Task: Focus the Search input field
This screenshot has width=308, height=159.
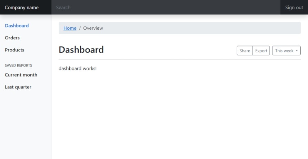Action: click(x=166, y=8)
